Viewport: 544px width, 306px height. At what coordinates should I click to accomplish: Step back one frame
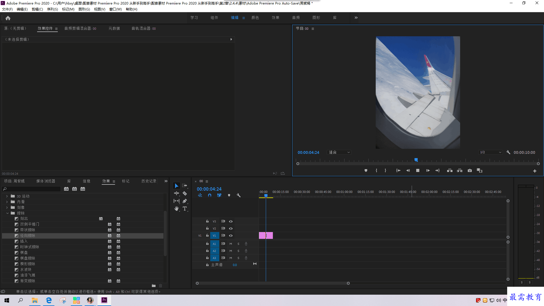click(408, 171)
